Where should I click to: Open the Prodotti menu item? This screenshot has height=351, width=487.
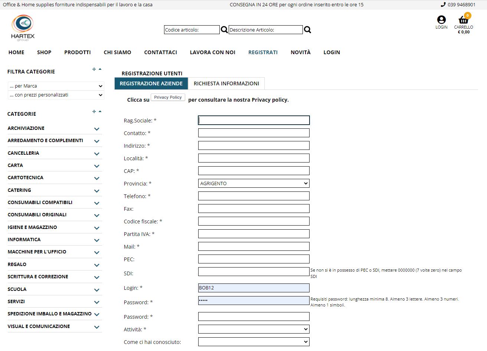click(78, 52)
